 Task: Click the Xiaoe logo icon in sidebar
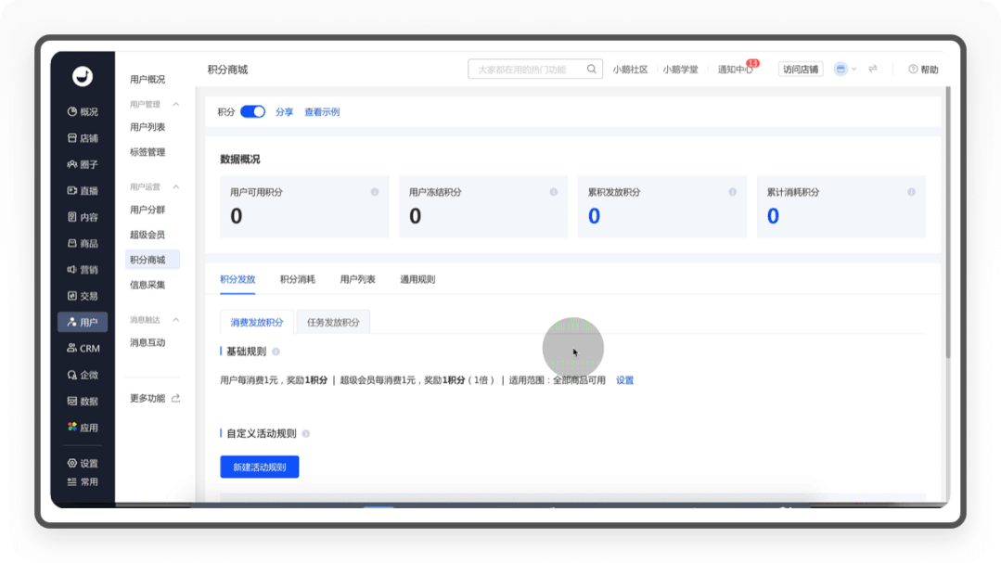(x=83, y=76)
